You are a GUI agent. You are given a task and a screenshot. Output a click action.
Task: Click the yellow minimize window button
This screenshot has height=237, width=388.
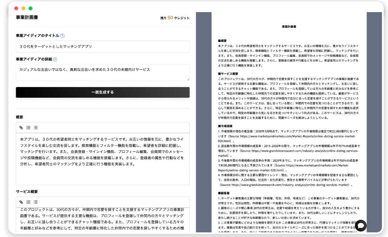23,9
